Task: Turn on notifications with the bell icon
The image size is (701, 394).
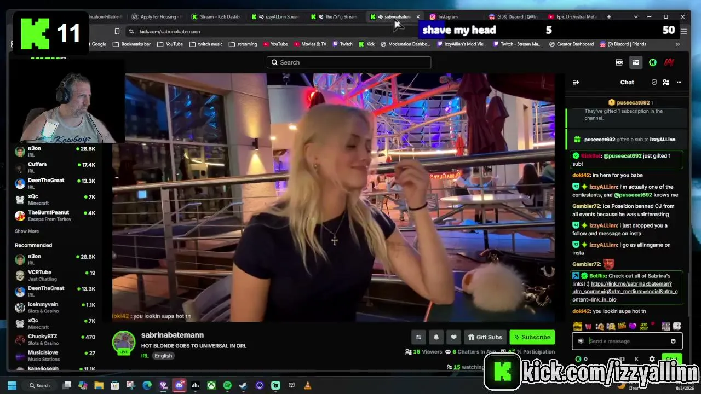Action: (x=436, y=337)
